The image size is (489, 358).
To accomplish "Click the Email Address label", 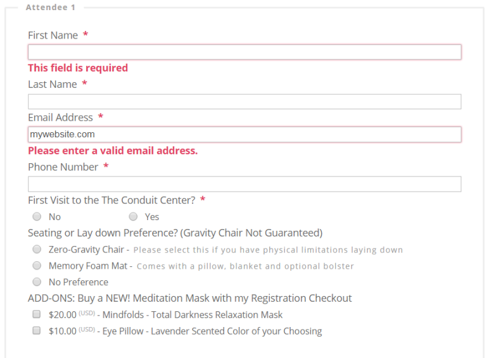I will pyautogui.click(x=61, y=118).
